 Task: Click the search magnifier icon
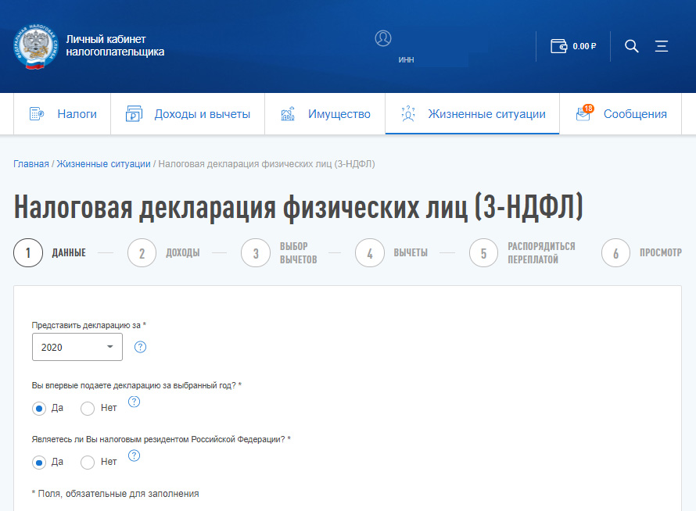pos(632,46)
